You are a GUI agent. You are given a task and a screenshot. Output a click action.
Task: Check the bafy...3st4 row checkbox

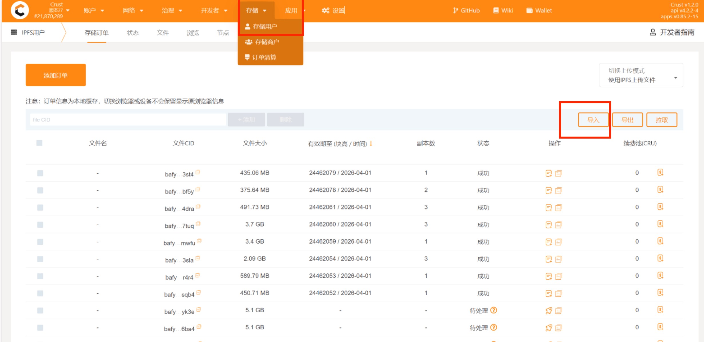pyautogui.click(x=40, y=173)
